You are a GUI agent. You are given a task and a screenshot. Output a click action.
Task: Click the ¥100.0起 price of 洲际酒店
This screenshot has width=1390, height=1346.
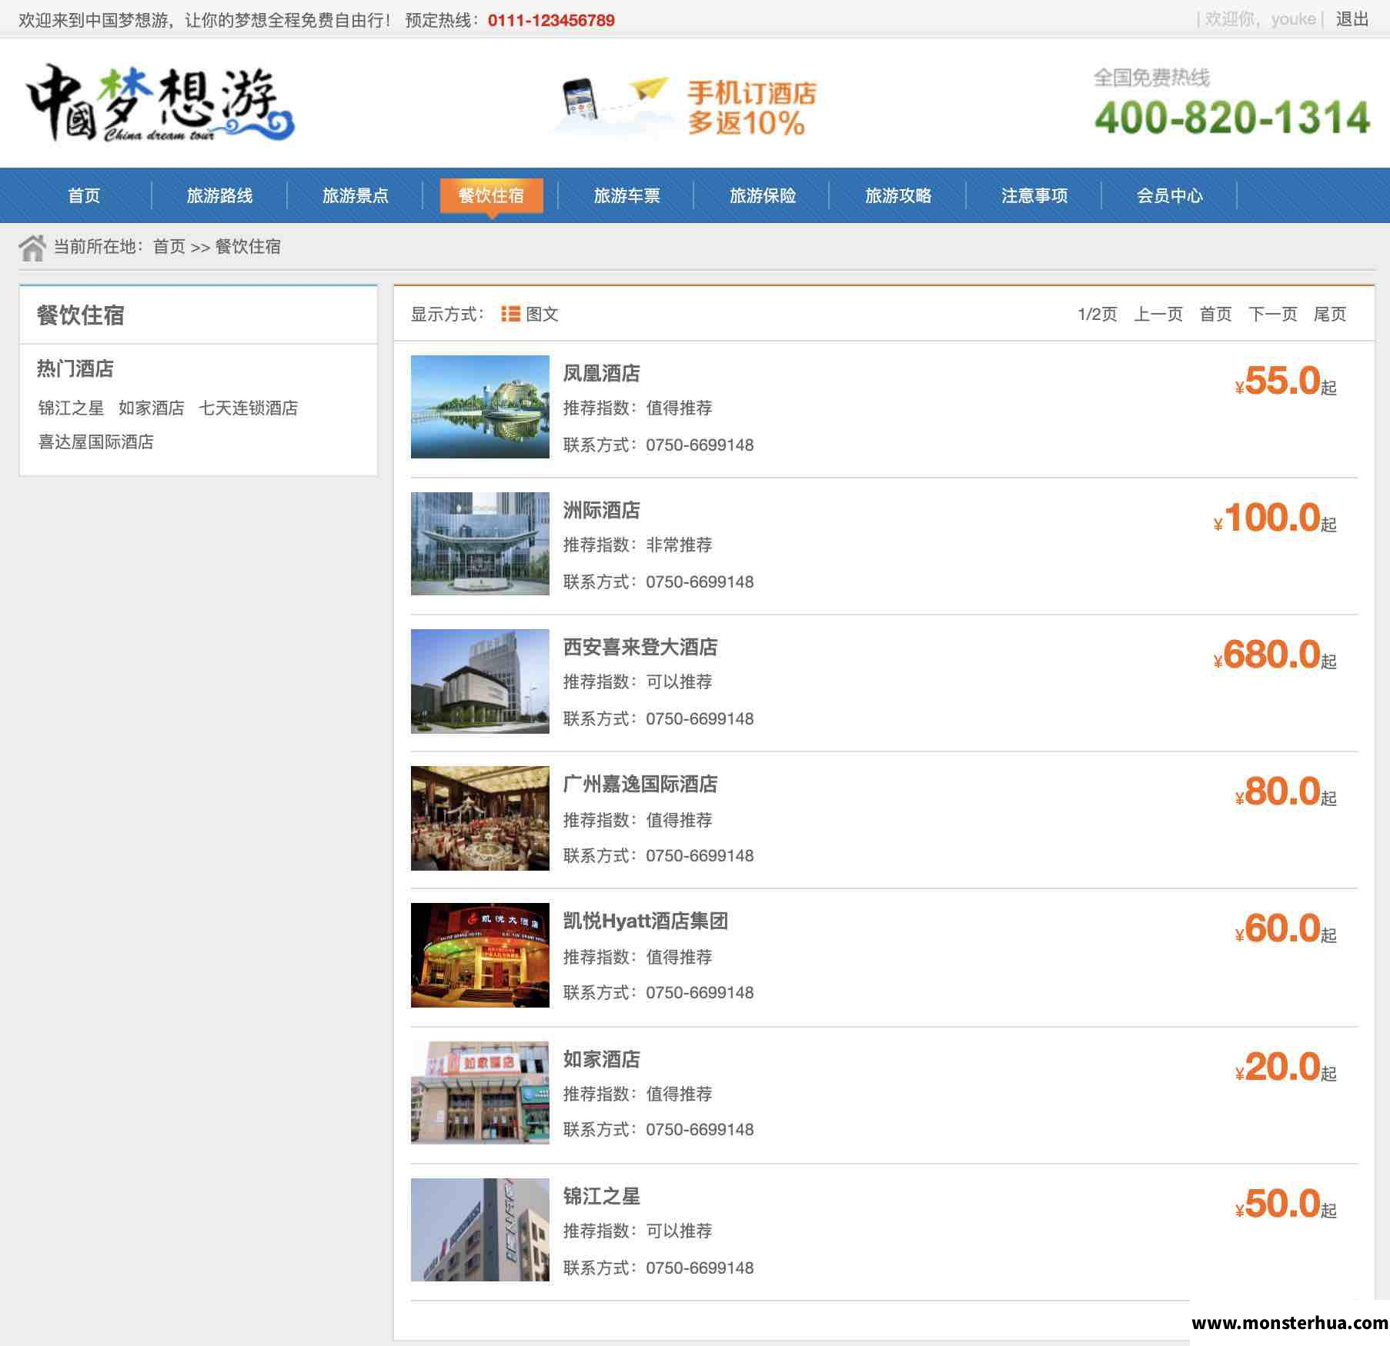pos(1275,518)
